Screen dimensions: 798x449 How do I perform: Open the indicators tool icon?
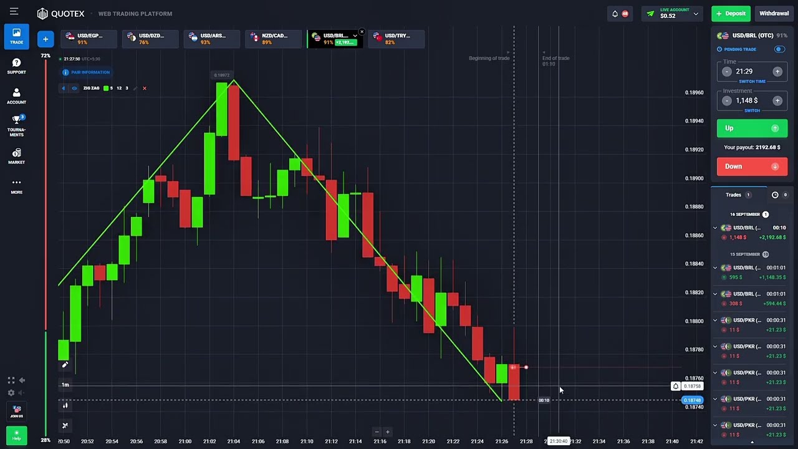click(65, 426)
